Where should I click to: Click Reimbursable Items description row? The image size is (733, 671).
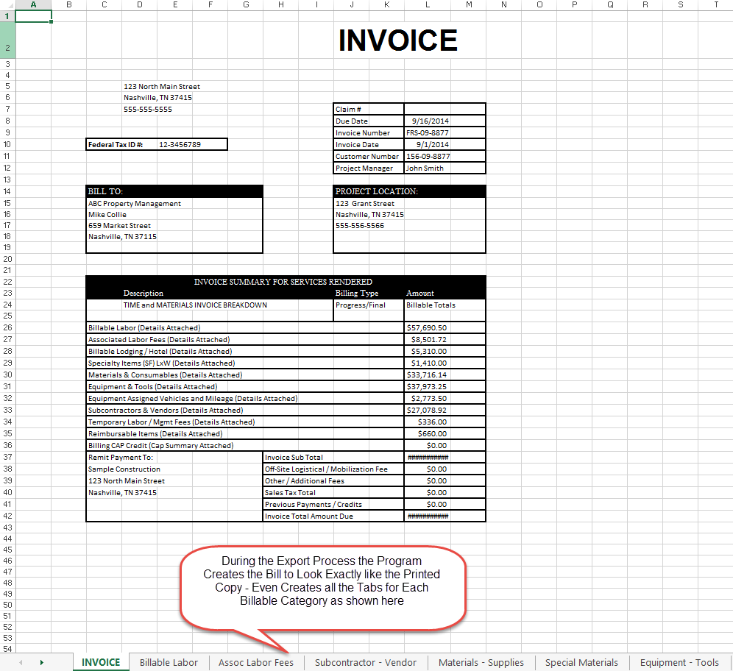[x=245, y=433]
